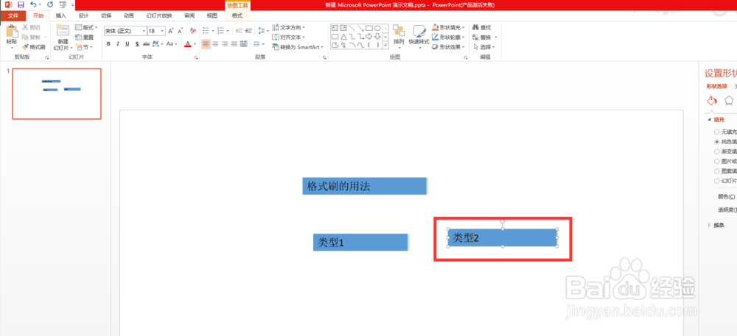Click the font color A icon

pos(187,44)
